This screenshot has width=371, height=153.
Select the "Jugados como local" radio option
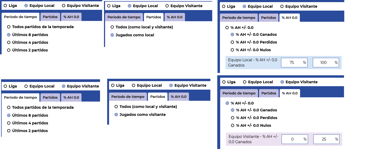pos(132,35)
